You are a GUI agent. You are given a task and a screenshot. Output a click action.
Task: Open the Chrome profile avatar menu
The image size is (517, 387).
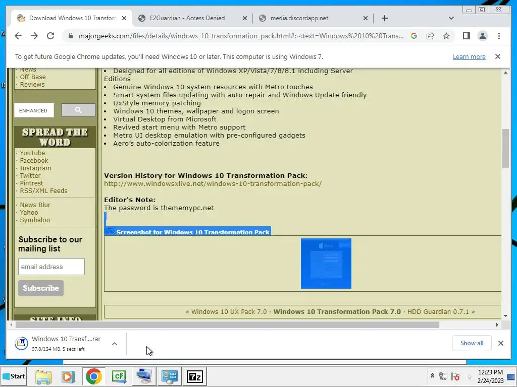point(482,36)
